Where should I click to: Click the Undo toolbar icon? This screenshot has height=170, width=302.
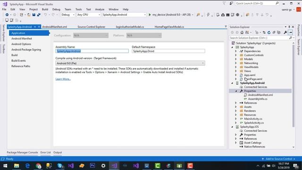pos(45,15)
